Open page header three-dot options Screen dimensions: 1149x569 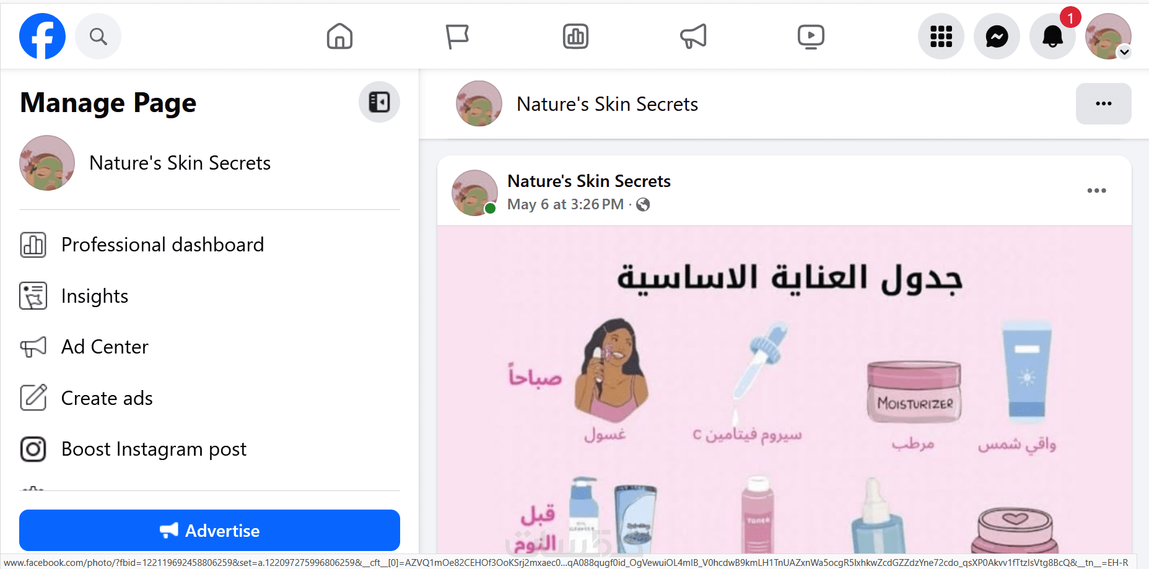click(1103, 103)
